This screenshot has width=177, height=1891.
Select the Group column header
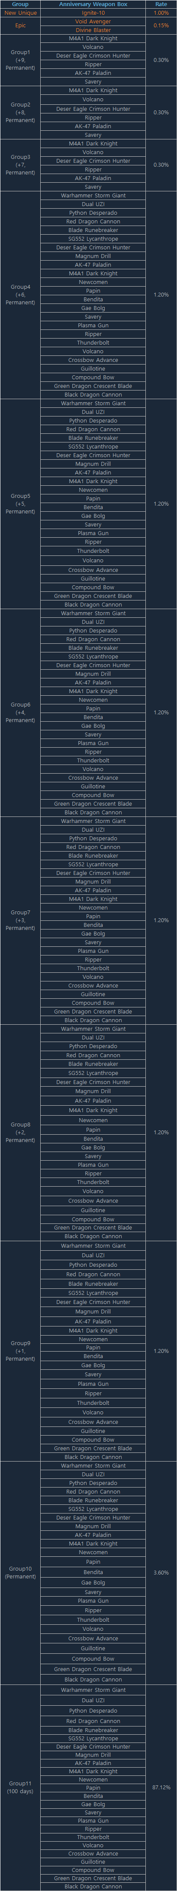(20, 4)
